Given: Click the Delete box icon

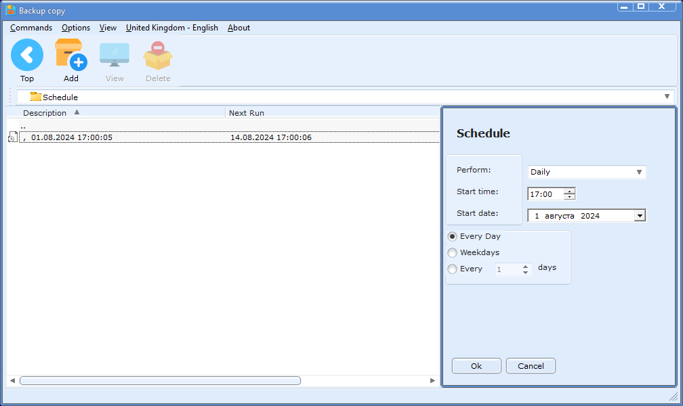Looking at the screenshot, I should pos(158,55).
